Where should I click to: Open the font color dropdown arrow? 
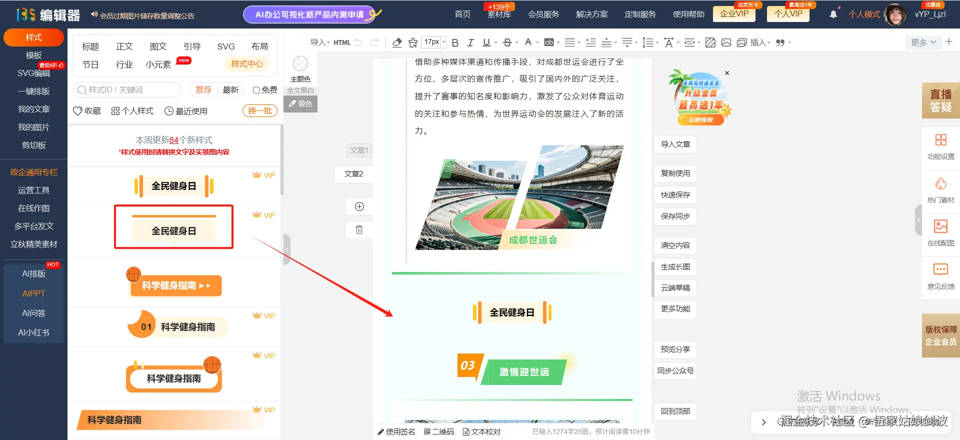point(537,42)
